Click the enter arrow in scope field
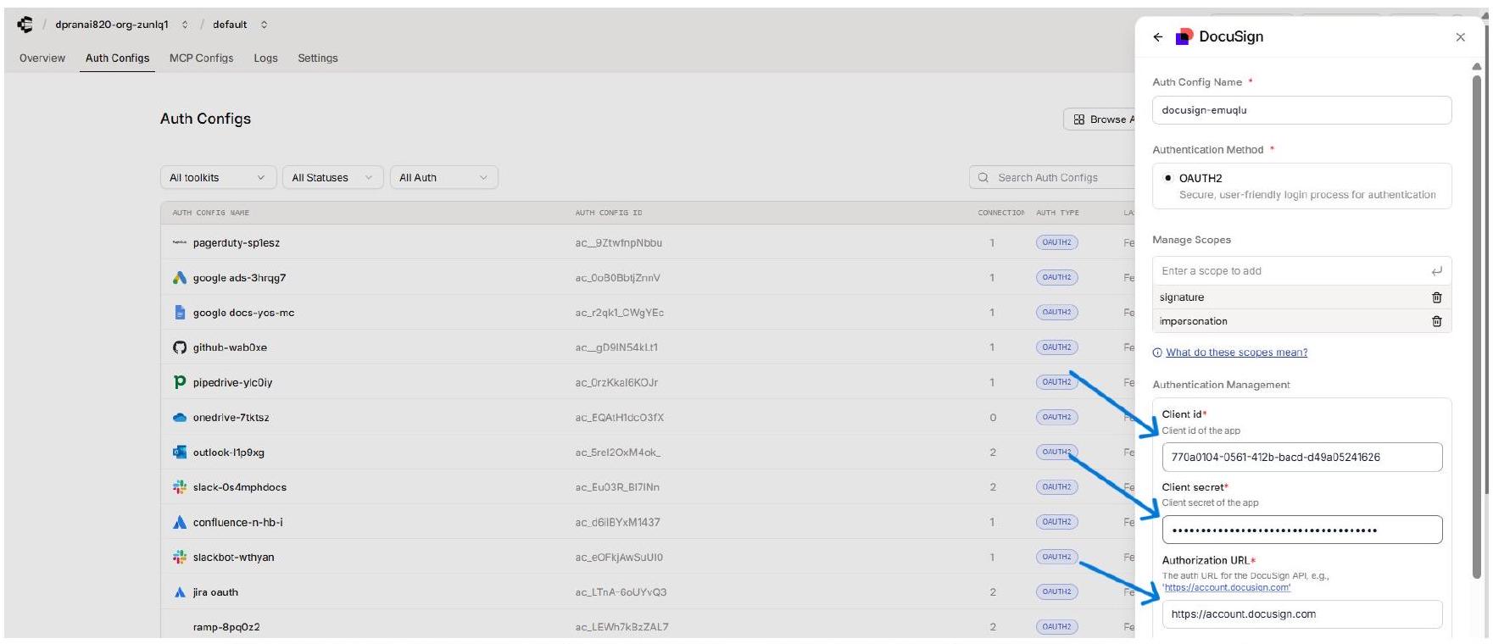The height and width of the screenshot is (644, 1493). (x=1436, y=271)
